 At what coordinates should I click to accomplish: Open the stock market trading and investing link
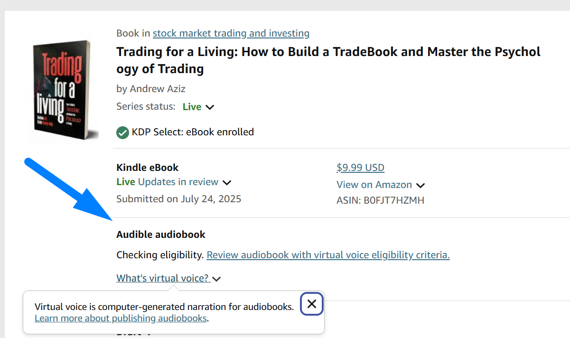tap(231, 33)
